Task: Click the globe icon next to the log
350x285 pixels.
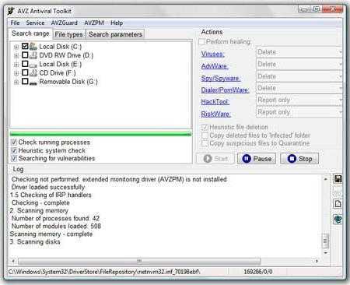Action: coord(338,220)
